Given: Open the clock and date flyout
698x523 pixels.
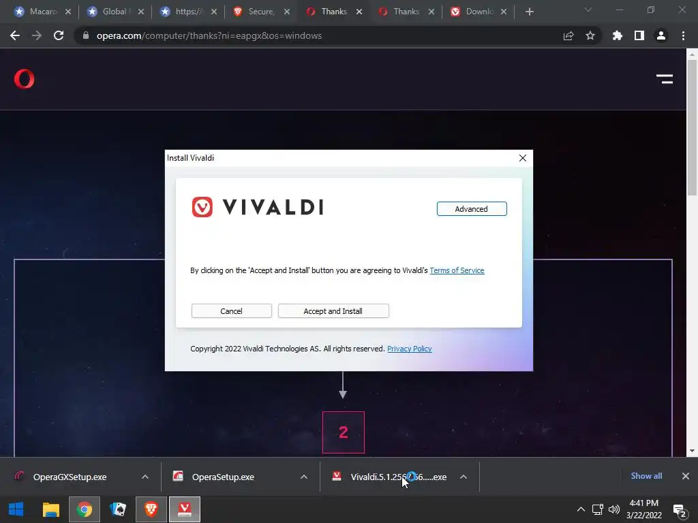Looking at the screenshot, I should [x=643, y=509].
